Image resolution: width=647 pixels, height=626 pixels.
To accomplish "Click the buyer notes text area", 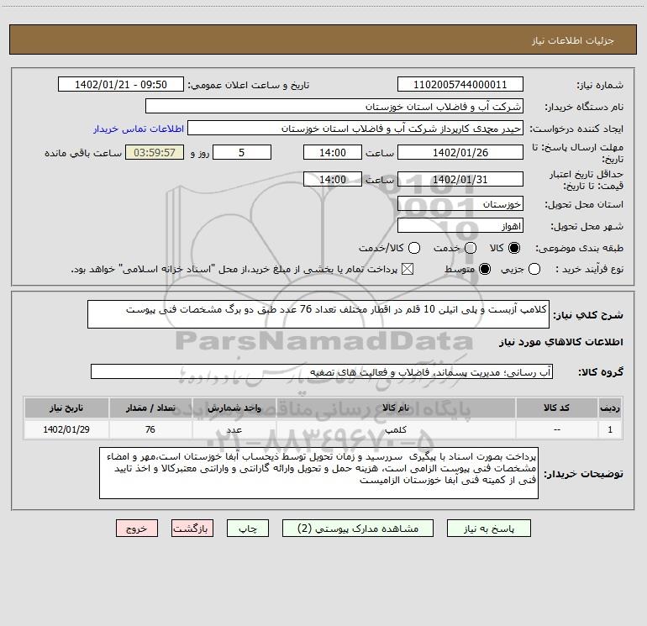I will [x=318, y=473].
